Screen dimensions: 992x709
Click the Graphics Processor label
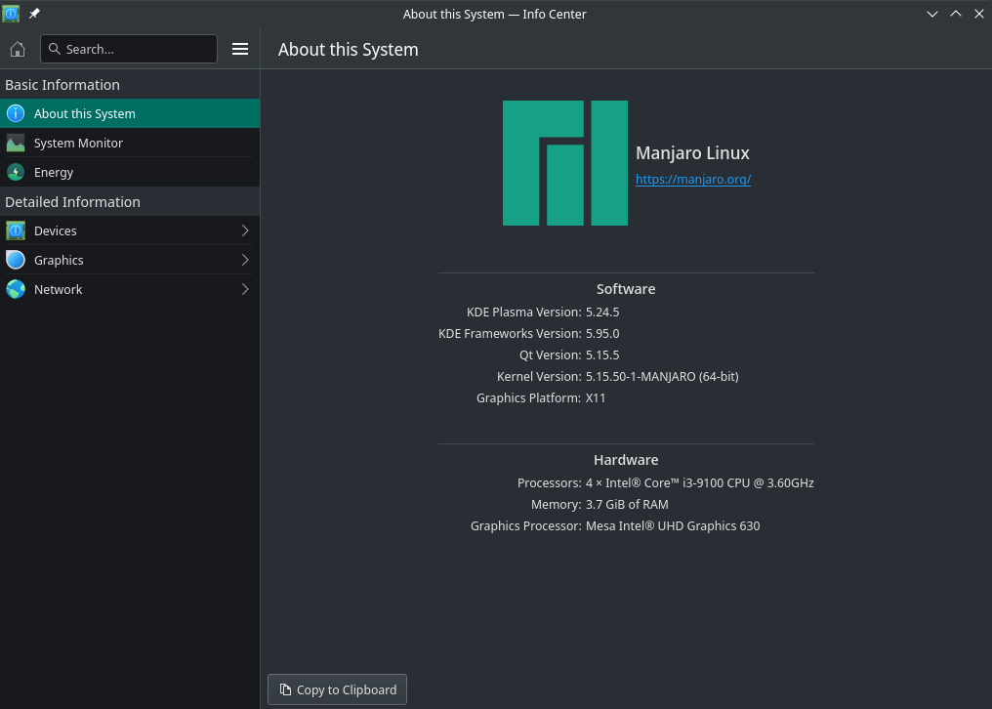pyautogui.click(x=525, y=526)
